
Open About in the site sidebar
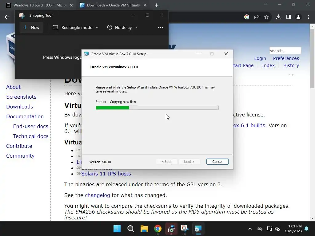click(x=13, y=87)
